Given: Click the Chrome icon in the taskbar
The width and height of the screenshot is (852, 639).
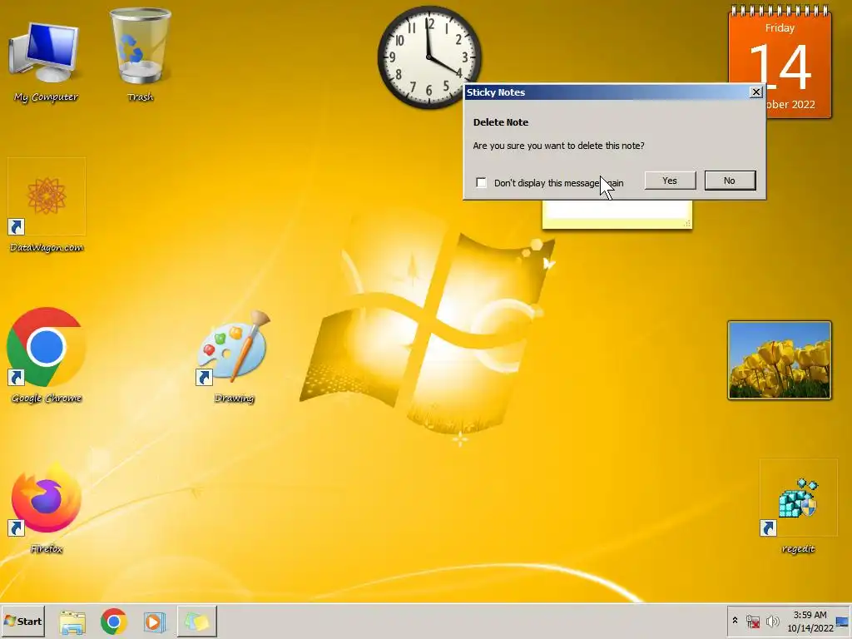Looking at the screenshot, I should (113, 622).
